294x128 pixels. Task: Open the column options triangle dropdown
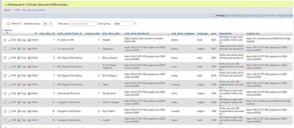(36, 34)
